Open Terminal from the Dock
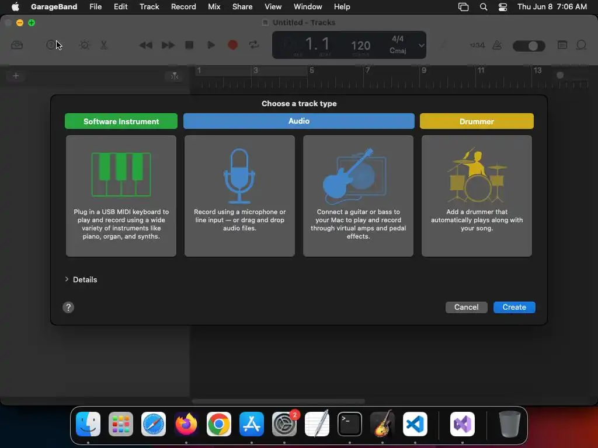The width and height of the screenshot is (598, 448). tap(350, 424)
